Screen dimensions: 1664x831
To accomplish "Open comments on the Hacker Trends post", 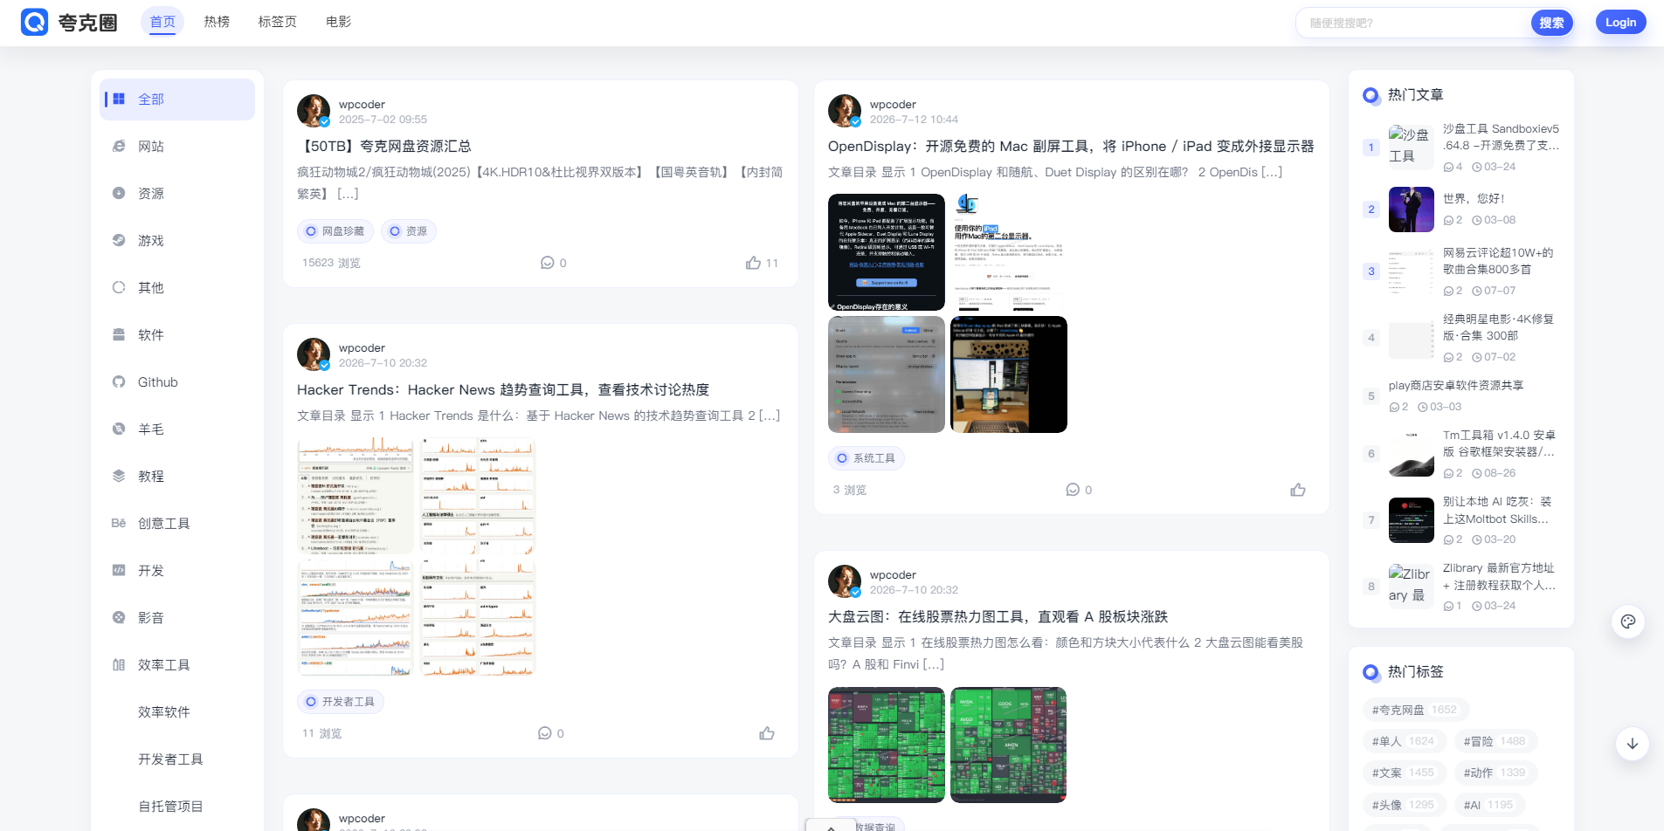I will pyautogui.click(x=545, y=733).
